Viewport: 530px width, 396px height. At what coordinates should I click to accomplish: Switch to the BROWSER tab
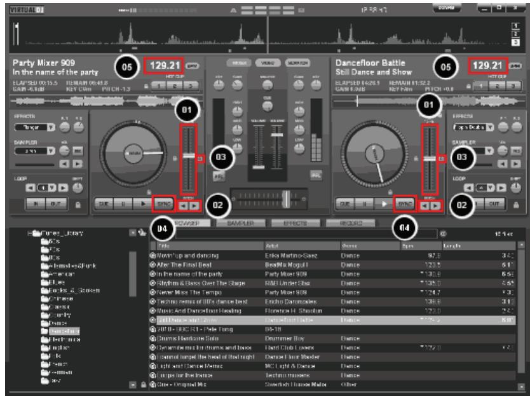187,223
